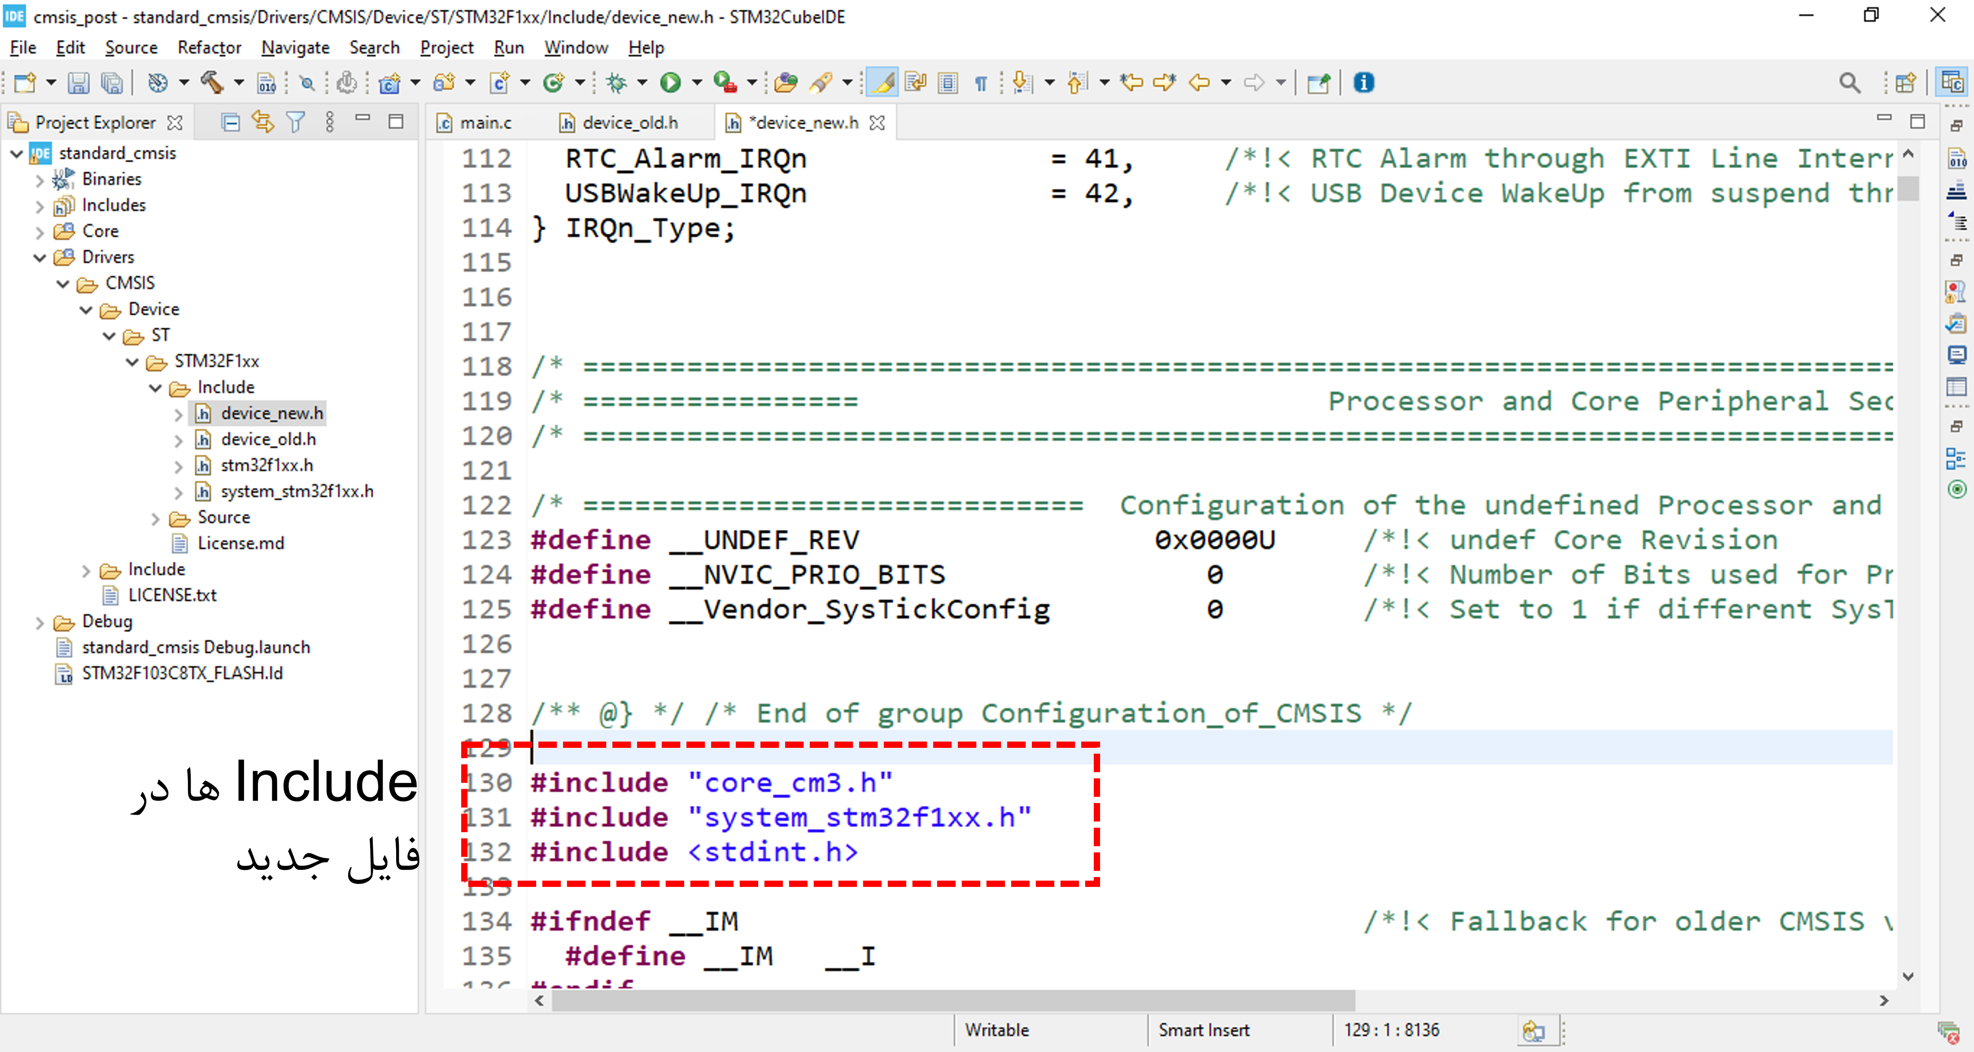Viewport: 1974px width, 1052px height.
Task: Open the New file dropdown arrow
Action: (51, 82)
